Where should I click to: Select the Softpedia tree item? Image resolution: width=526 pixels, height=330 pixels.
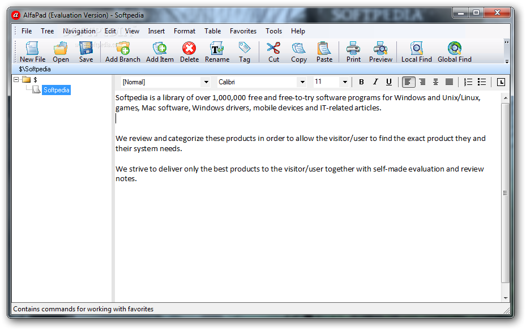pyautogui.click(x=57, y=90)
